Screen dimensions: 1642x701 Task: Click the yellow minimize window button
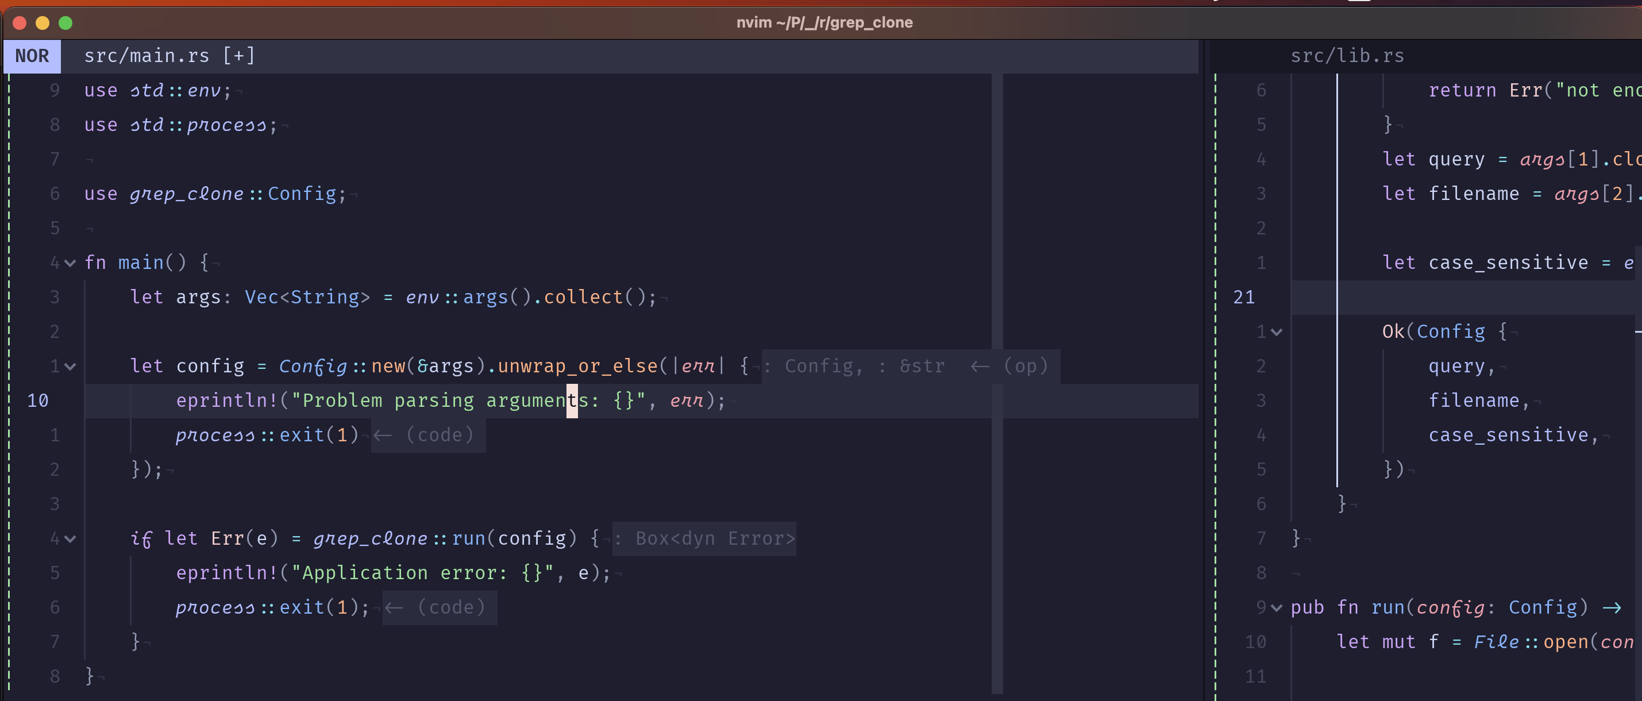[42, 23]
